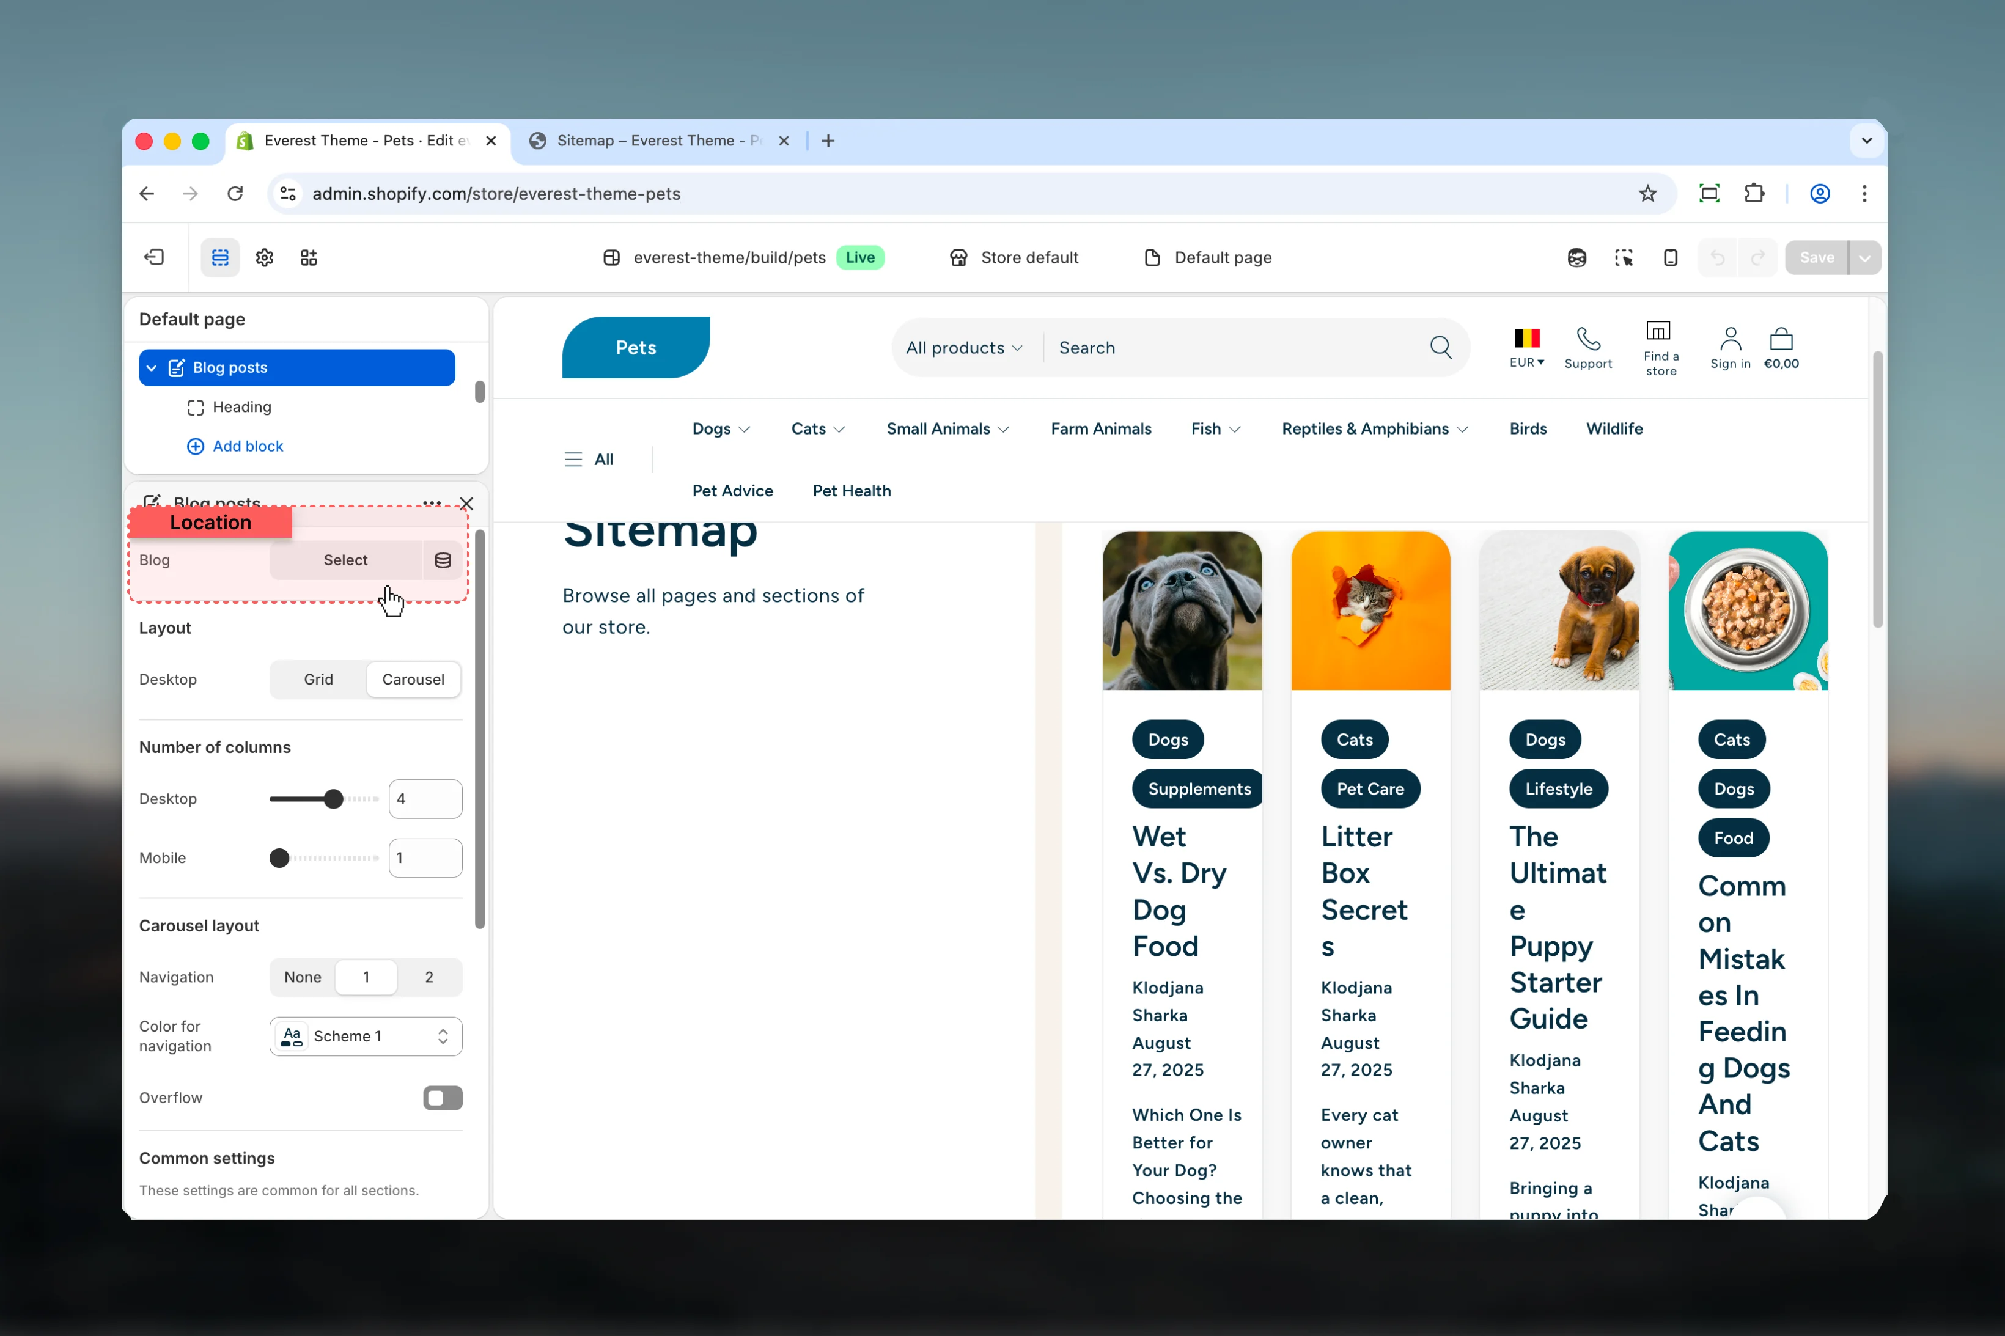
Task: Click the dynamic source icon next to Select
Action: (443, 560)
